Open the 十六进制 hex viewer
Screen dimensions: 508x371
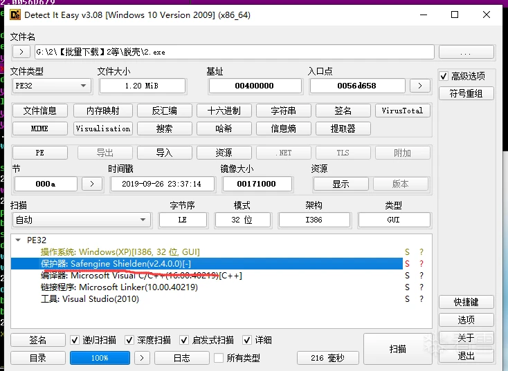click(x=224, y=111)
